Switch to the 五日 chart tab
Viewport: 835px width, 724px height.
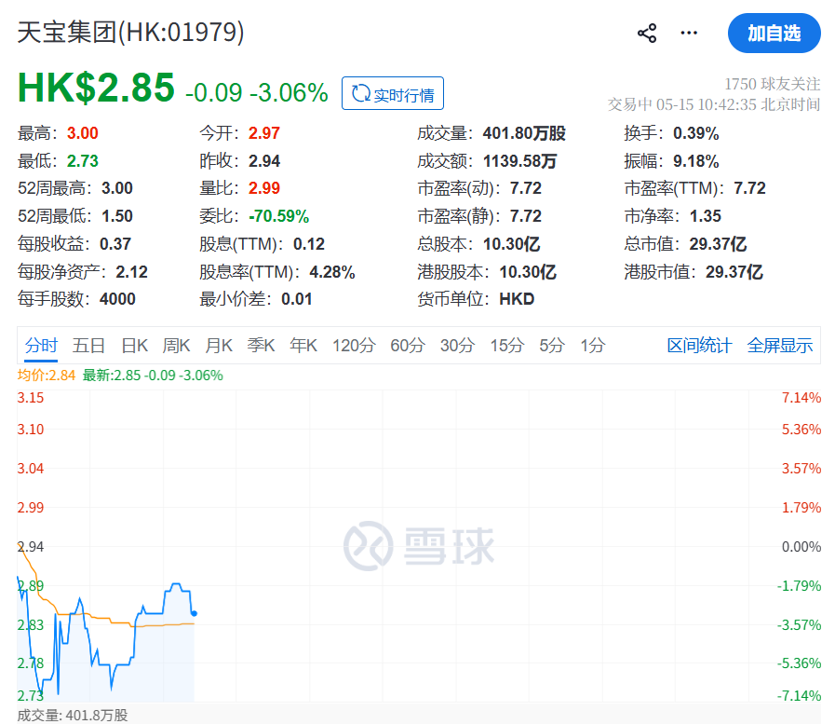click(88, 346)
